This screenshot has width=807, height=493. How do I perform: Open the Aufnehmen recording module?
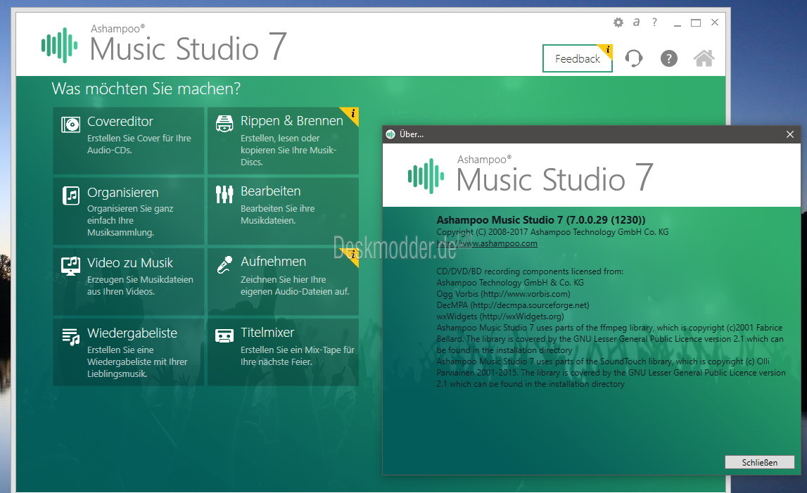pyautogui.click(x=283, y=281)
